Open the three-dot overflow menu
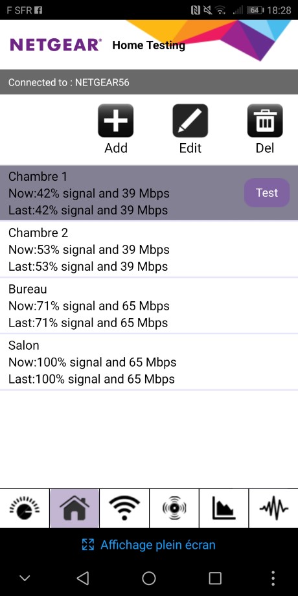298x596 pixels. click(273, 578)
